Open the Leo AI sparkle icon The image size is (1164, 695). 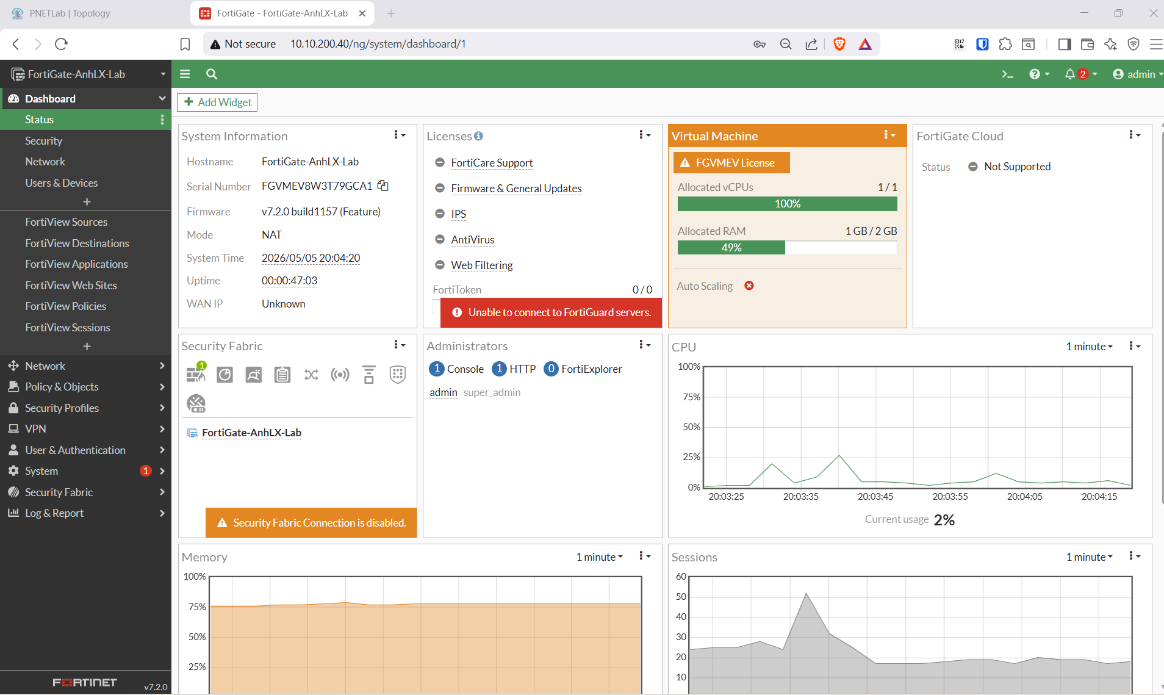point(1110,44)
